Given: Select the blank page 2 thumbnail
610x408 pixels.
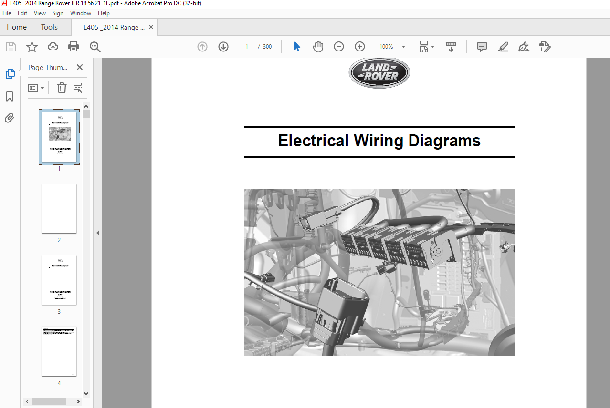Looking at the screenshot, I should point(59,209).
